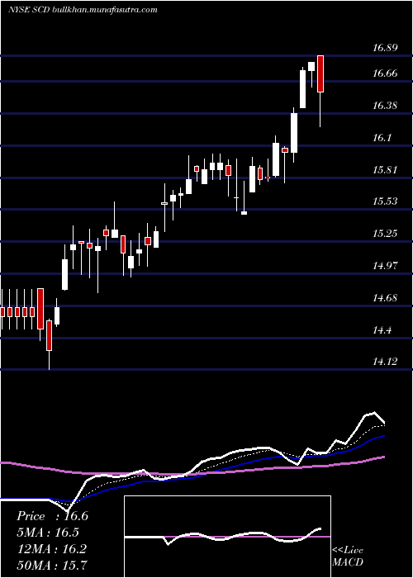
Task: Click the 5MA : 16.5 readout
Action: click(x=48, y=533)
